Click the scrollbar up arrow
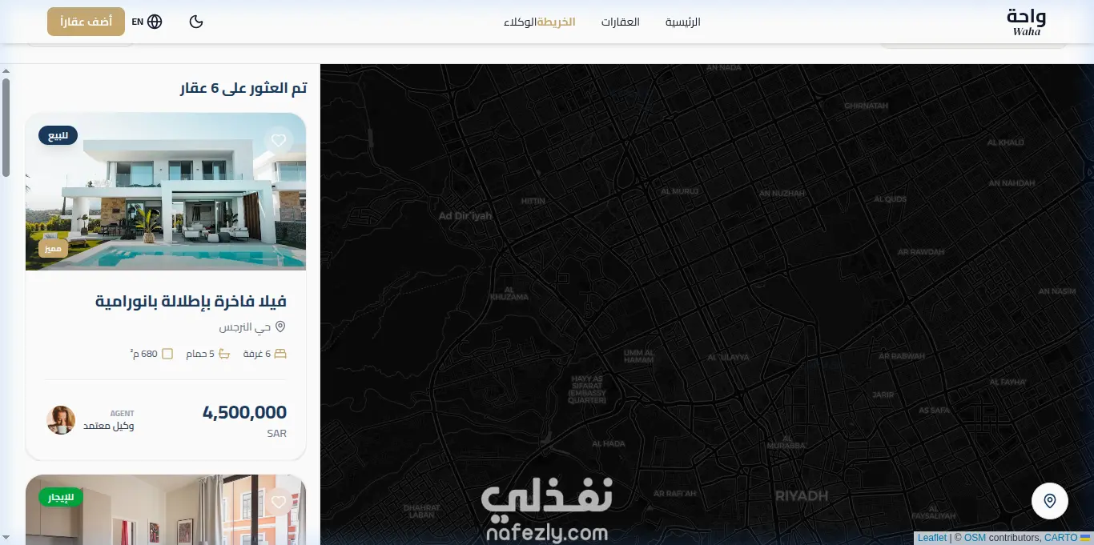Image resolution: width=1094 pixels, height=545 pixels. [x=6, y=70]
